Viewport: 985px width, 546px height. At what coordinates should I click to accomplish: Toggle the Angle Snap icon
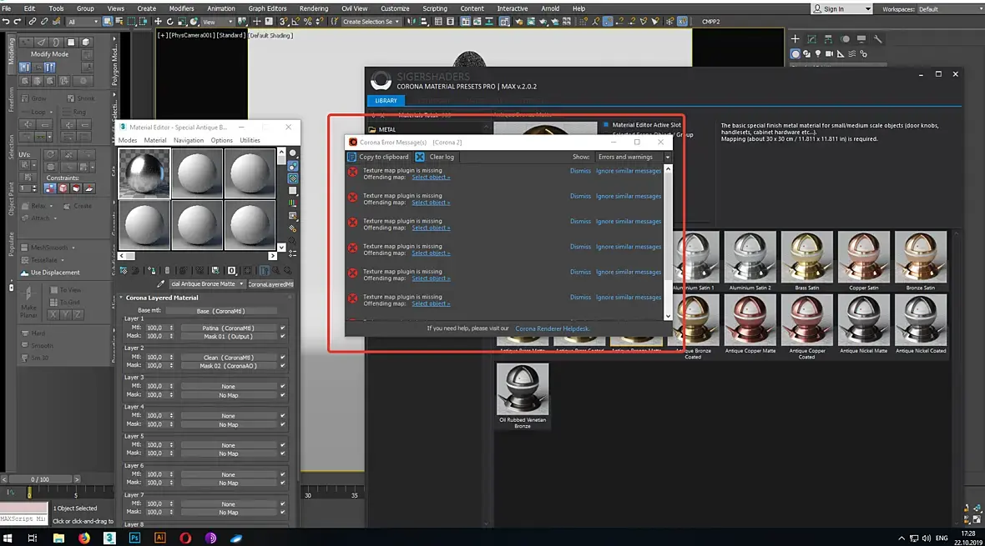click(x=296, y=22)
